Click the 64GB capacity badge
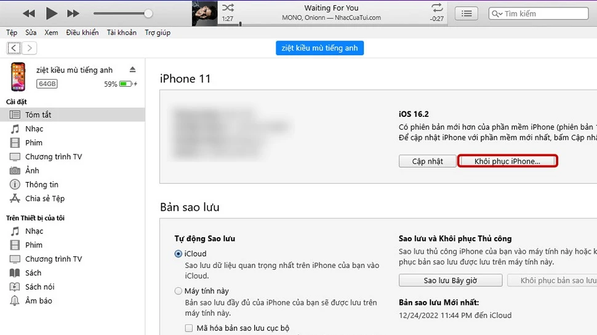The width and height of the screenshot is (597, 335). point(47,84)
